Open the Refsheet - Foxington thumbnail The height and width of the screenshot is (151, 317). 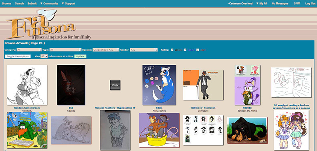203,85
